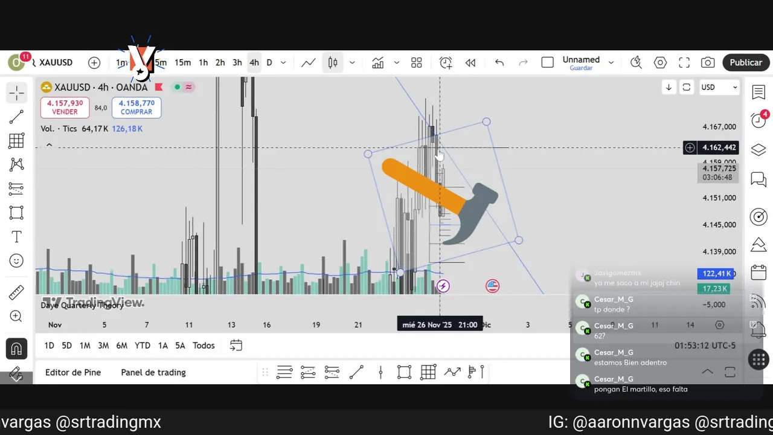Switch to the 3h timeframe

[237, 62]
